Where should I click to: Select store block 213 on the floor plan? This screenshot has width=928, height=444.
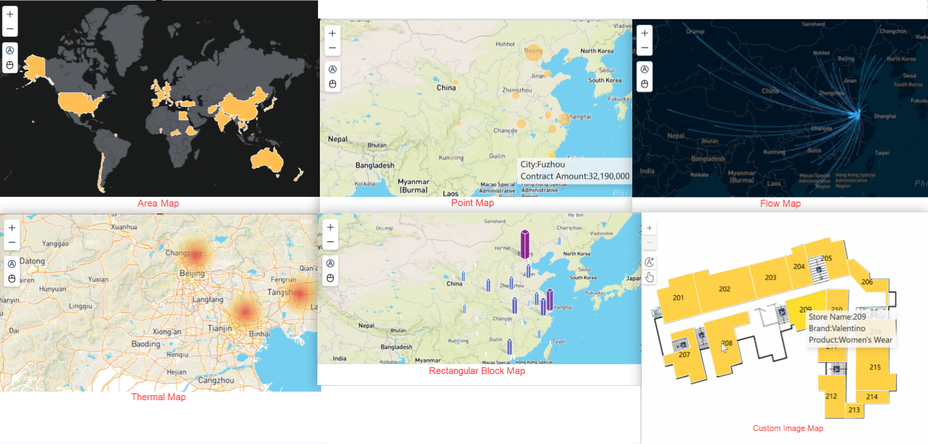pyautogui.click(x=854, y=409)
